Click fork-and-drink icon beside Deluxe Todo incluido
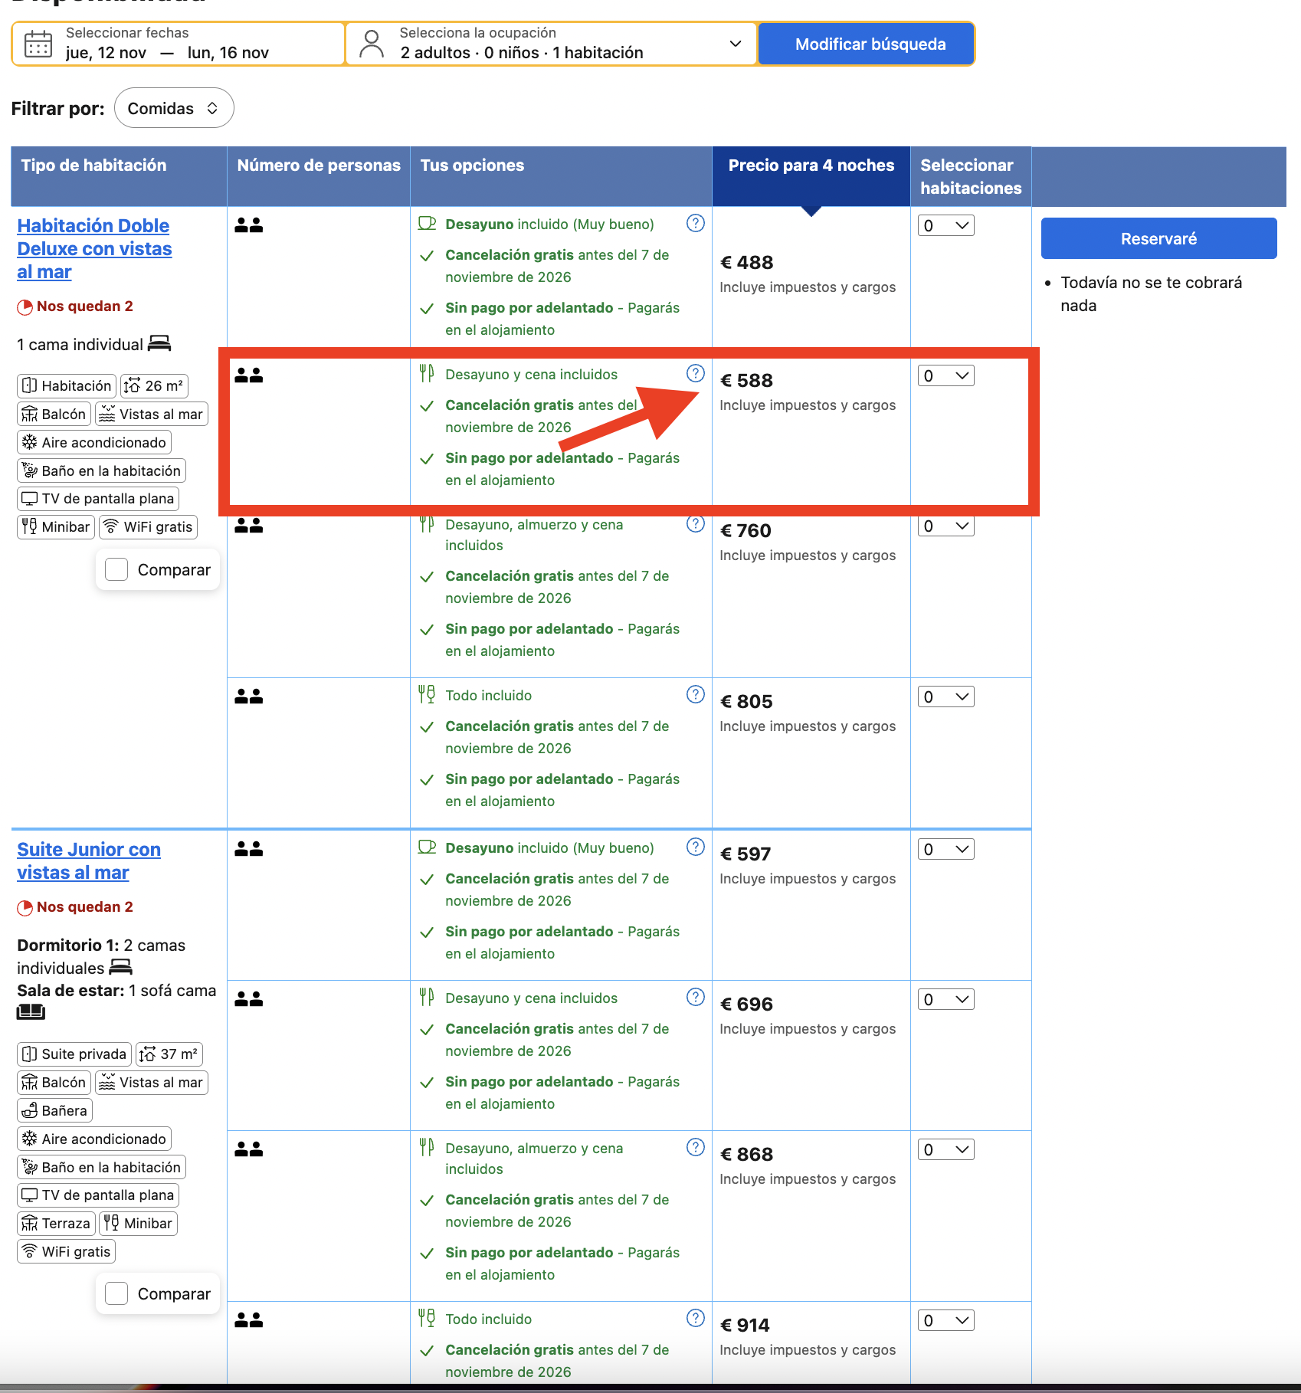This screenshot has width=1301, height=1393. 427,695
